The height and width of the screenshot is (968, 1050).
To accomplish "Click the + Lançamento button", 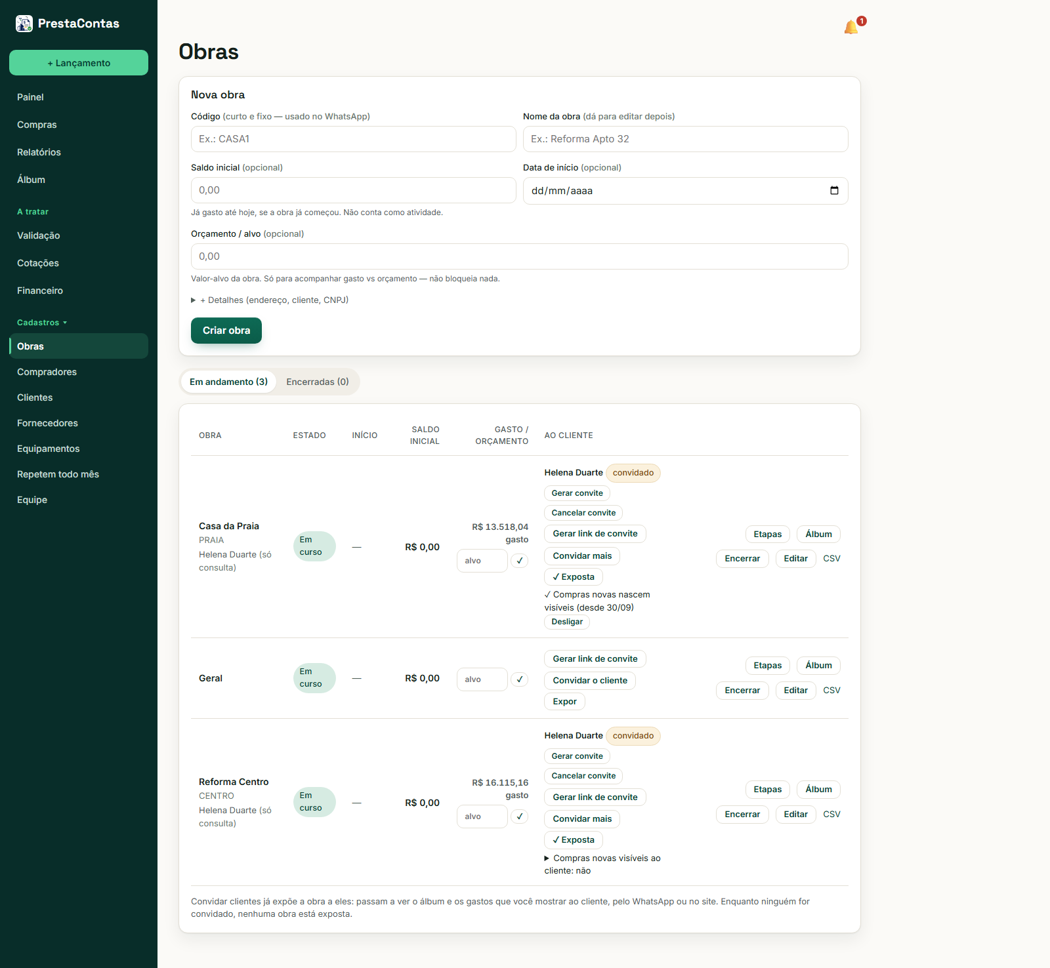I will pos(79,63).
